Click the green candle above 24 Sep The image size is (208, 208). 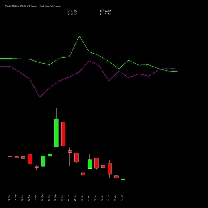(x=43, y=161)
